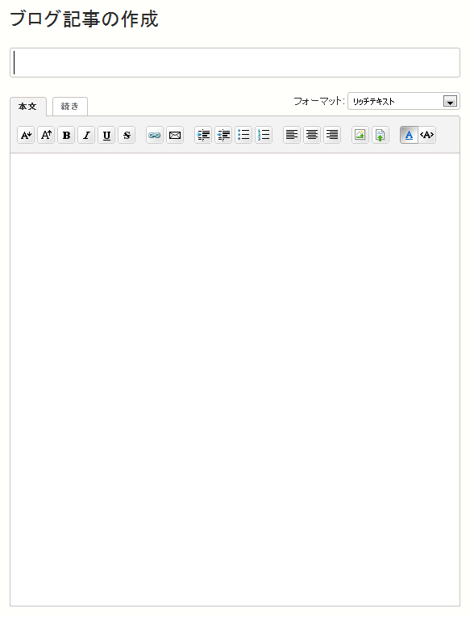This screenshot has width=470, height=617.
Task: Toggle italic formatting
Action: point(86,135)
